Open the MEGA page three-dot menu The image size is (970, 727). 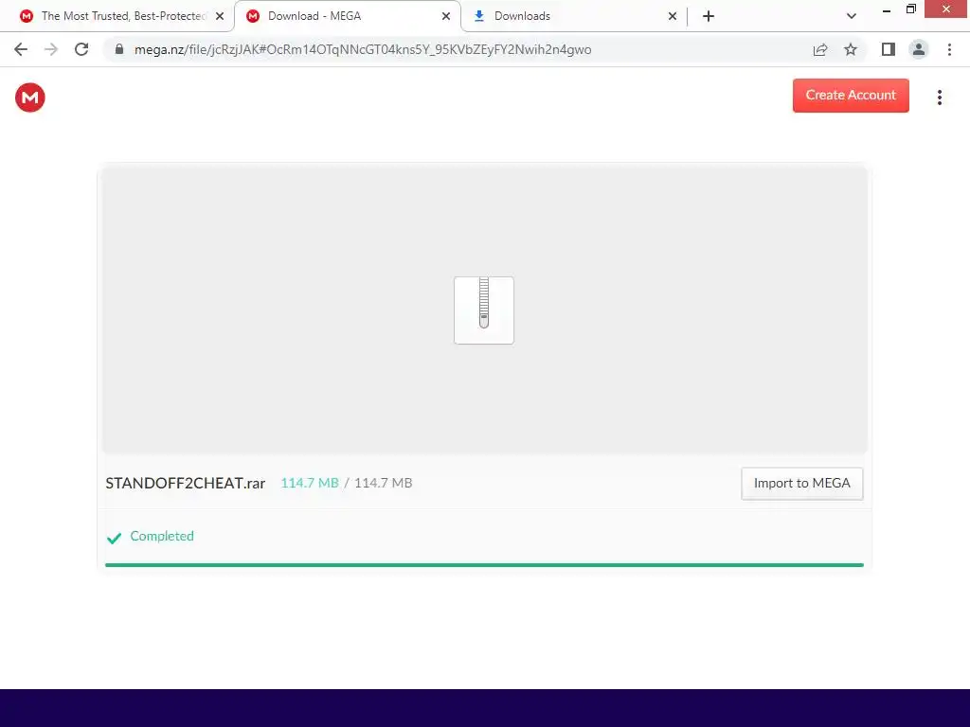click(939, 98)
